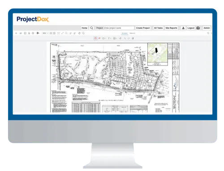Open the All Tasks page
Viewport: 224px width, 171px height.
coord(158,28)
